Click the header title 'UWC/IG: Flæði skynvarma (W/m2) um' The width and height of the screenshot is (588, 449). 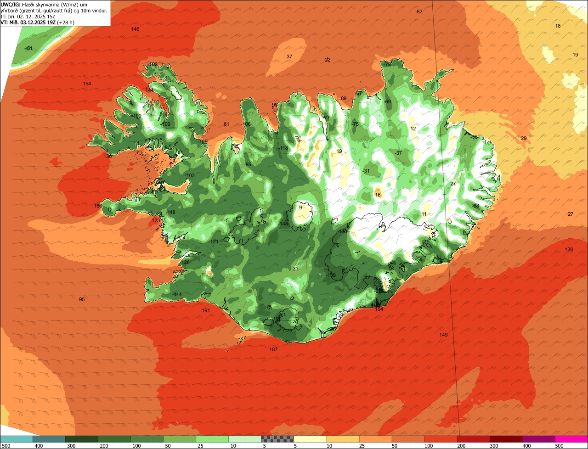pyautogui.click(x=44, y=4)
